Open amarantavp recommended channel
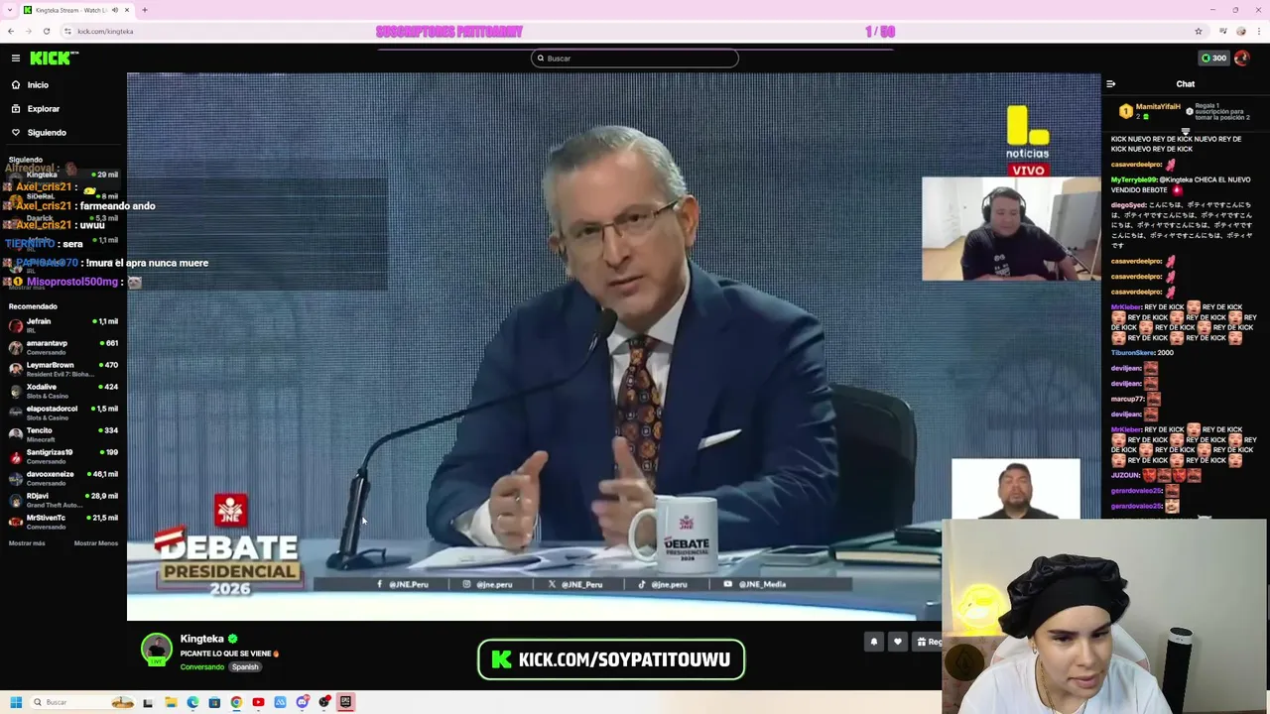Screen dimensions: 1270x714 [63, 347]
